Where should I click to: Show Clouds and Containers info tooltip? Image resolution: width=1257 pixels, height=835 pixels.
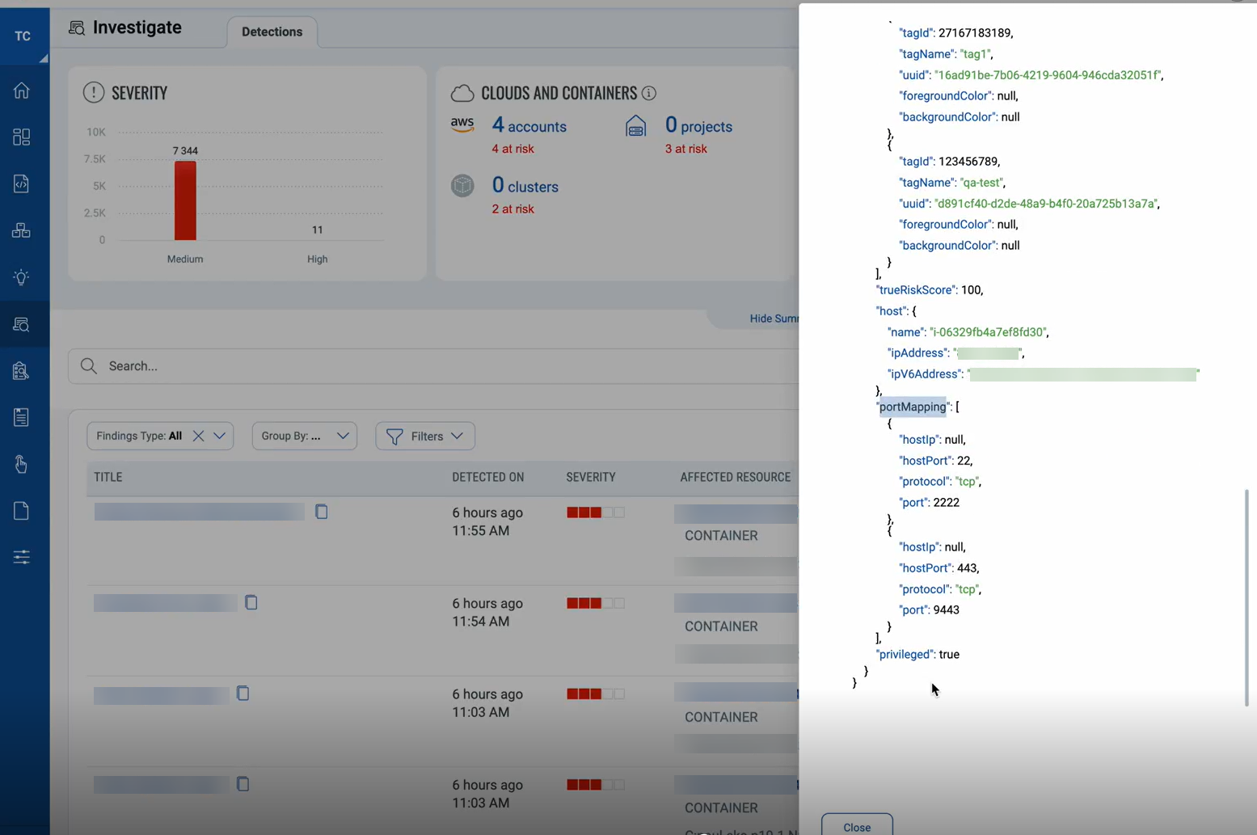649,93
